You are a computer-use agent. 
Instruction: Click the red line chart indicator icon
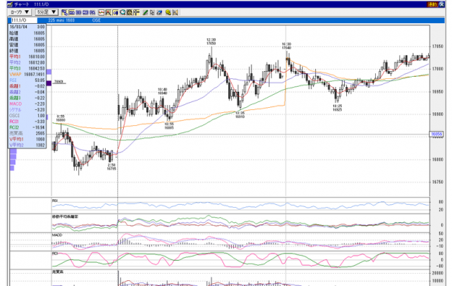point(101,12)
